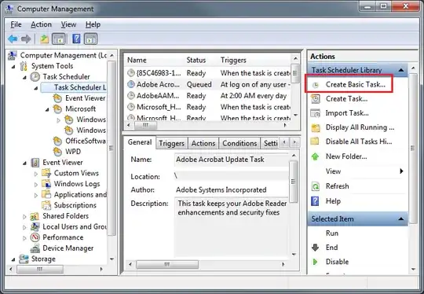Click the System Tools icon in tree
The width and height of the screenshot is (424, 294).
pos(24,66)
